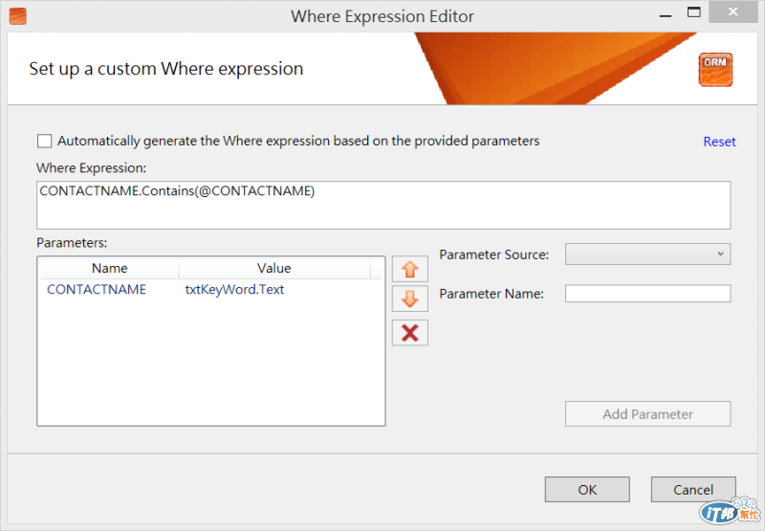Click the ORM icon in the header banner
The image size is (765, 531).
click(715, 69)
